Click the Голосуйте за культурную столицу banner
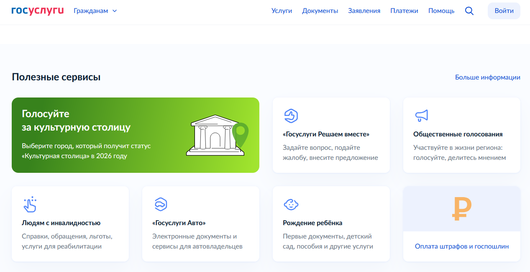The height and width of the screenshot is (272, 530). point(136,135)
